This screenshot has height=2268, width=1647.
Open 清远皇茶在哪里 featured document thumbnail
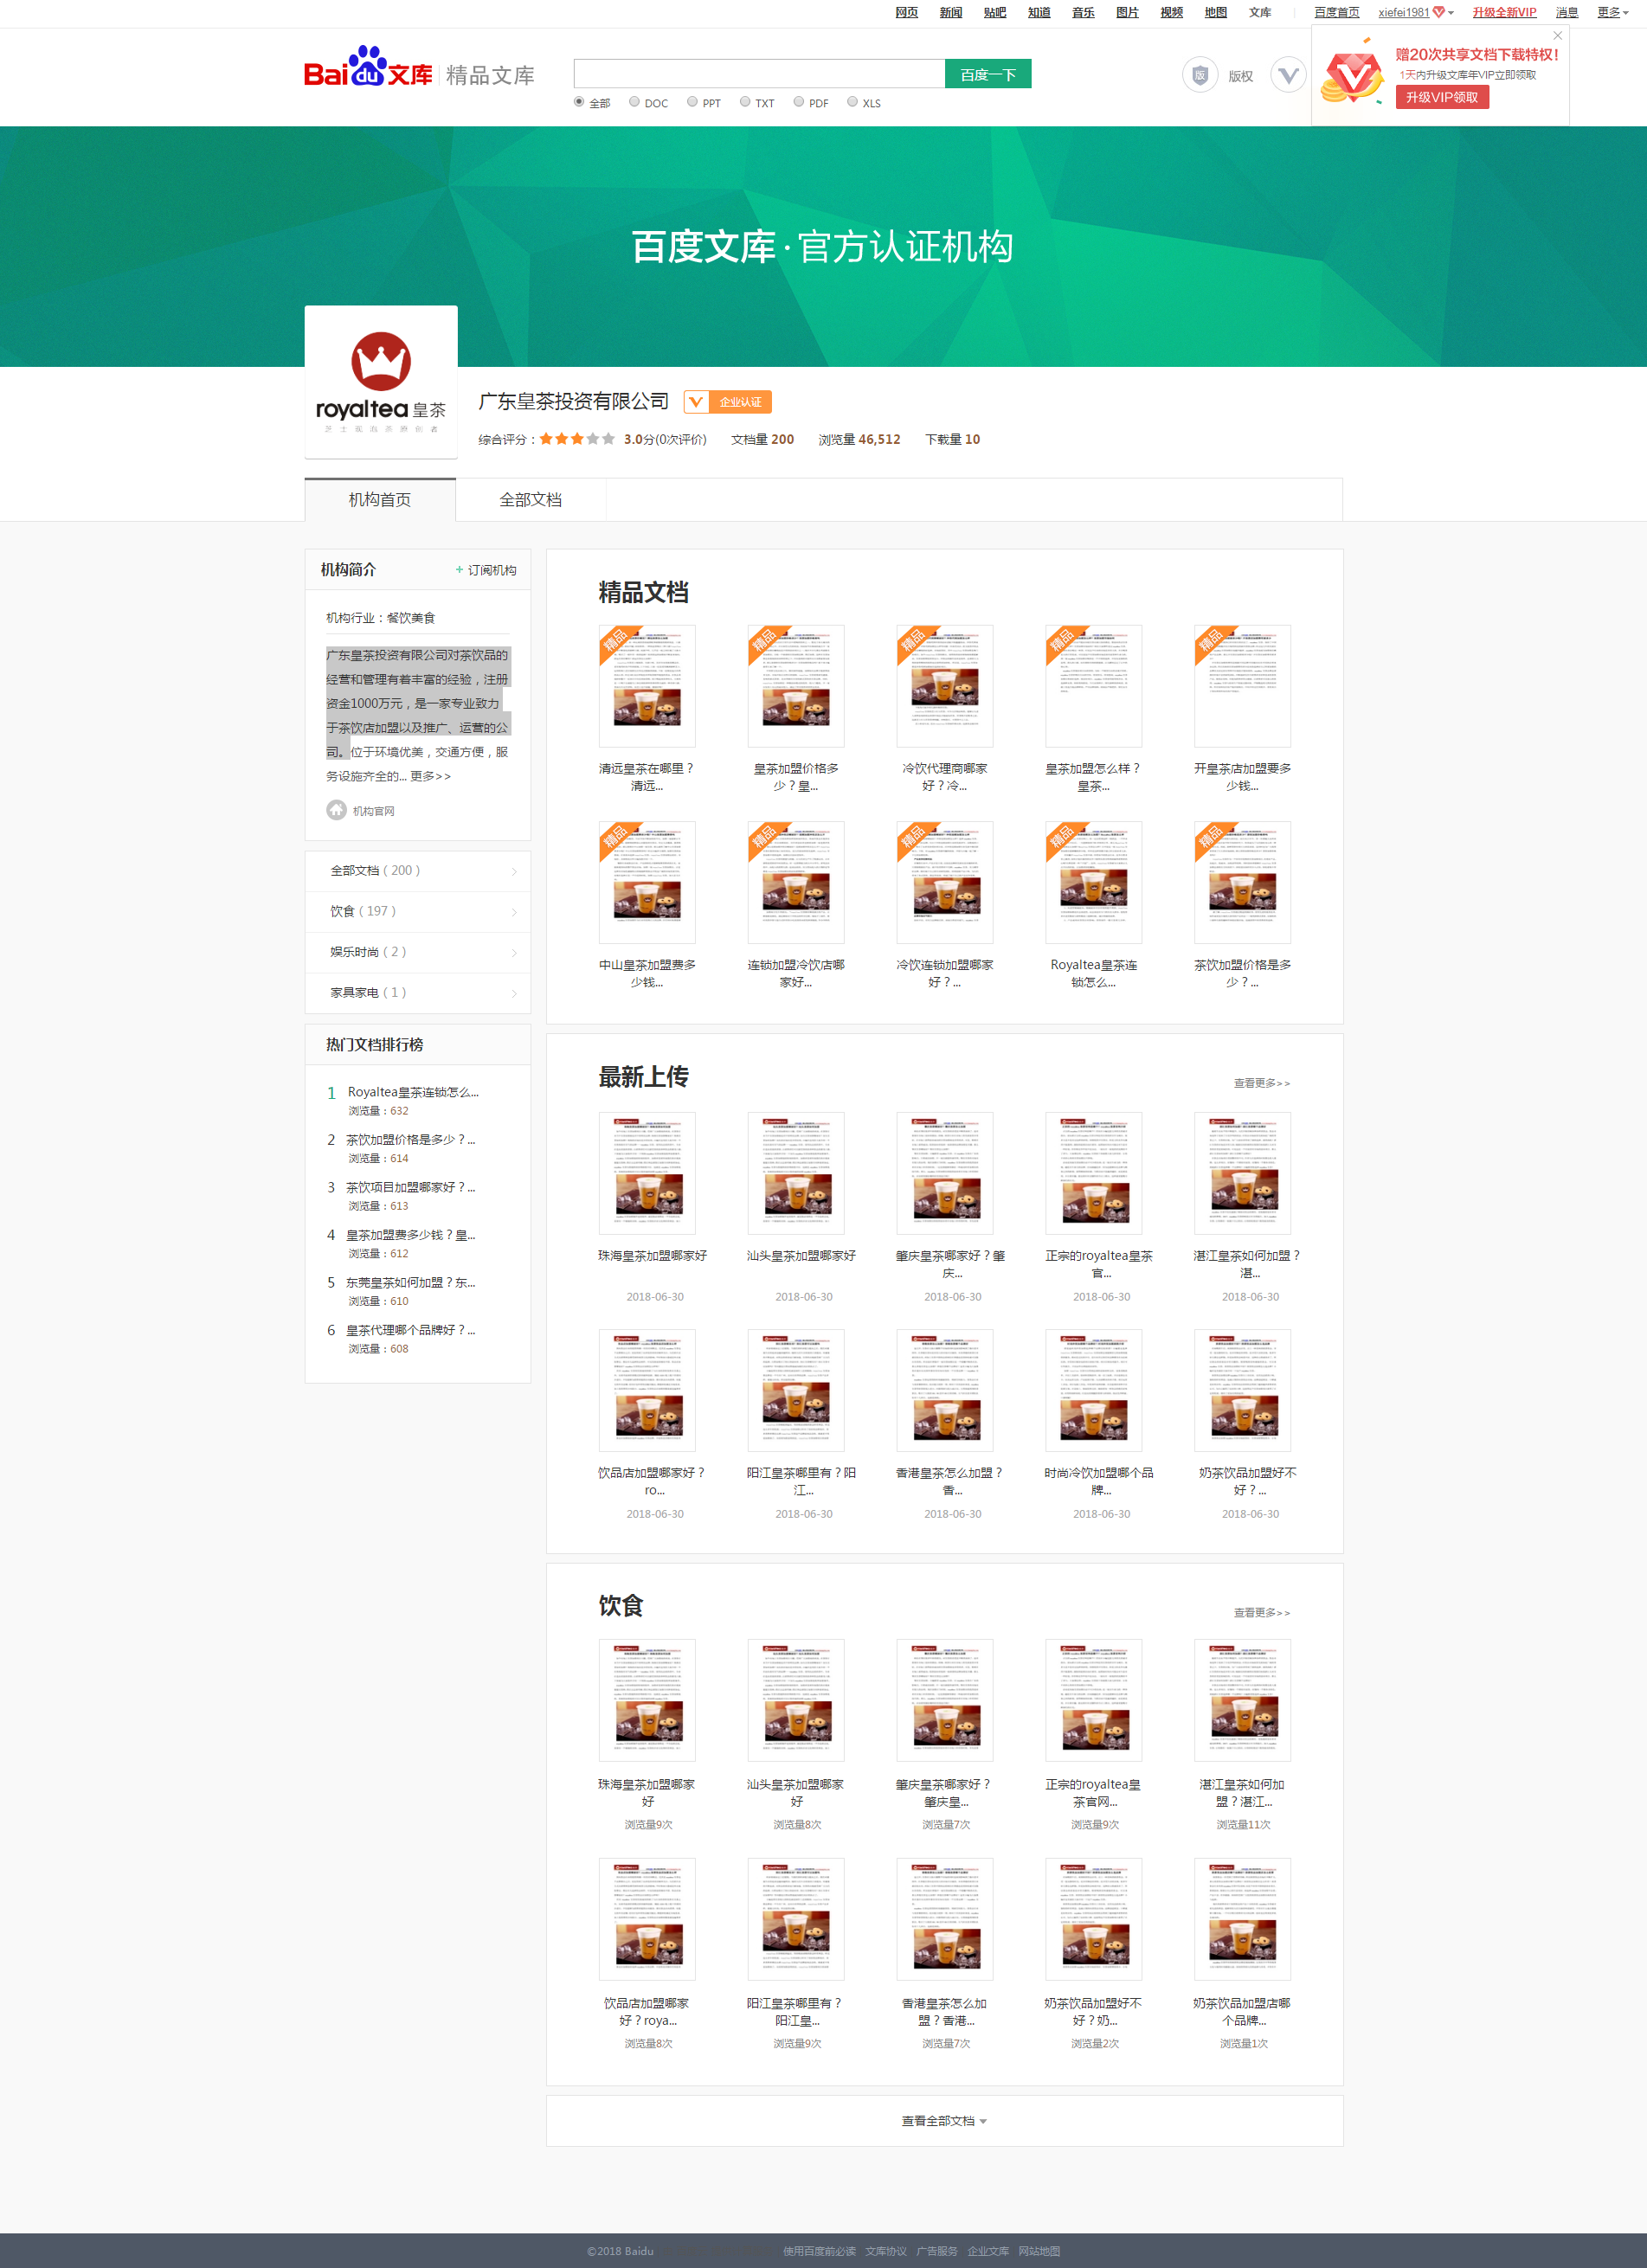point(647,686)
